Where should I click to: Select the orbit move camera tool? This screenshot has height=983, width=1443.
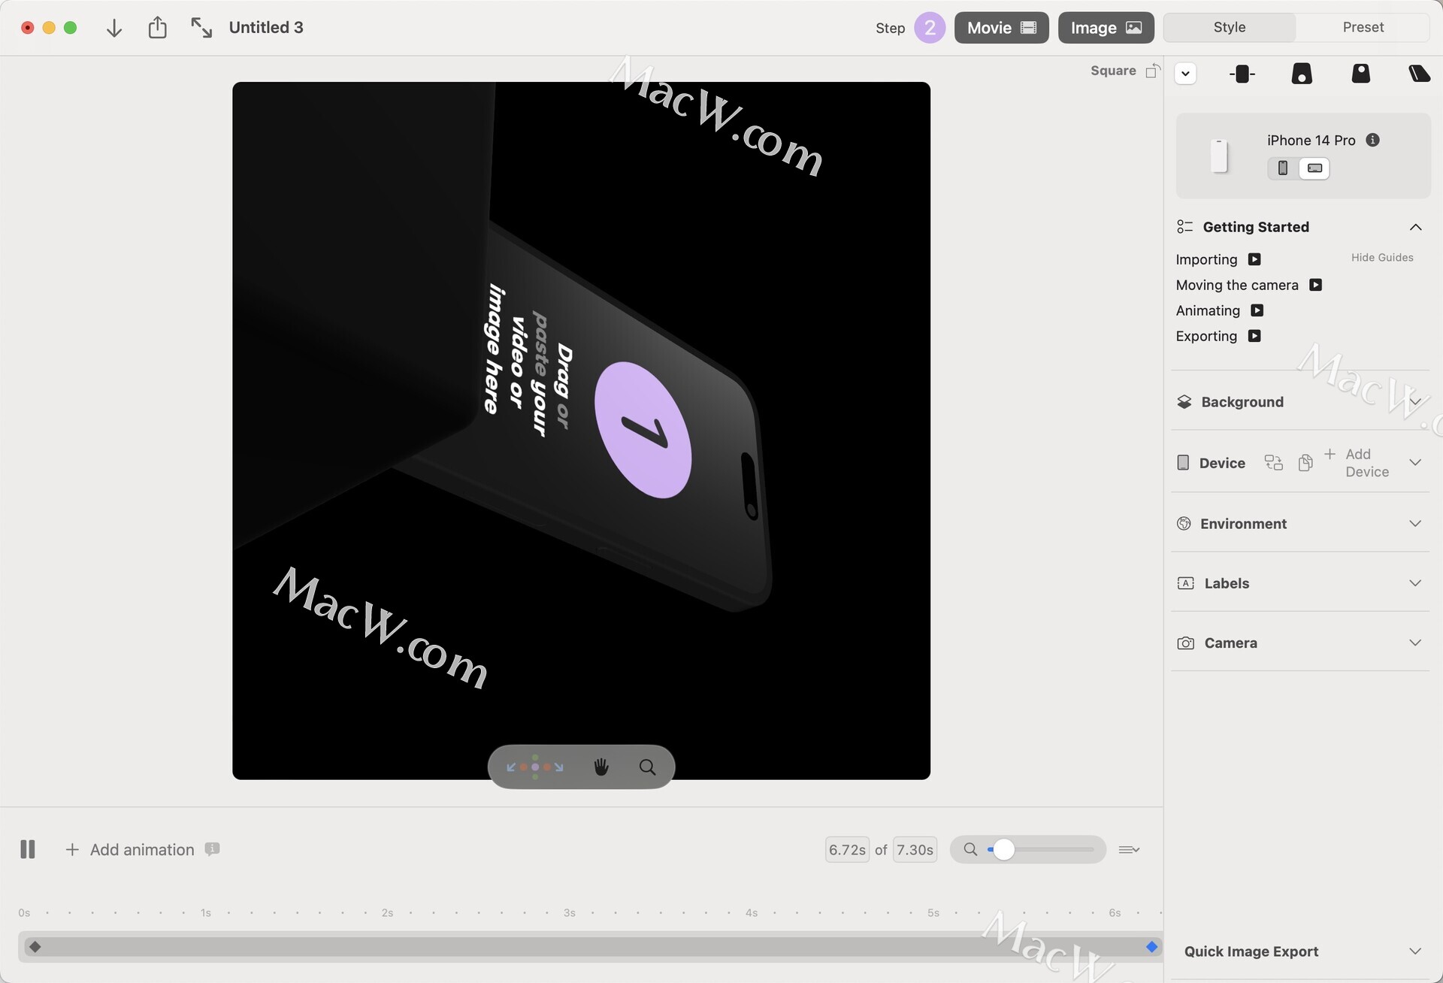click(x=534, y=767)
